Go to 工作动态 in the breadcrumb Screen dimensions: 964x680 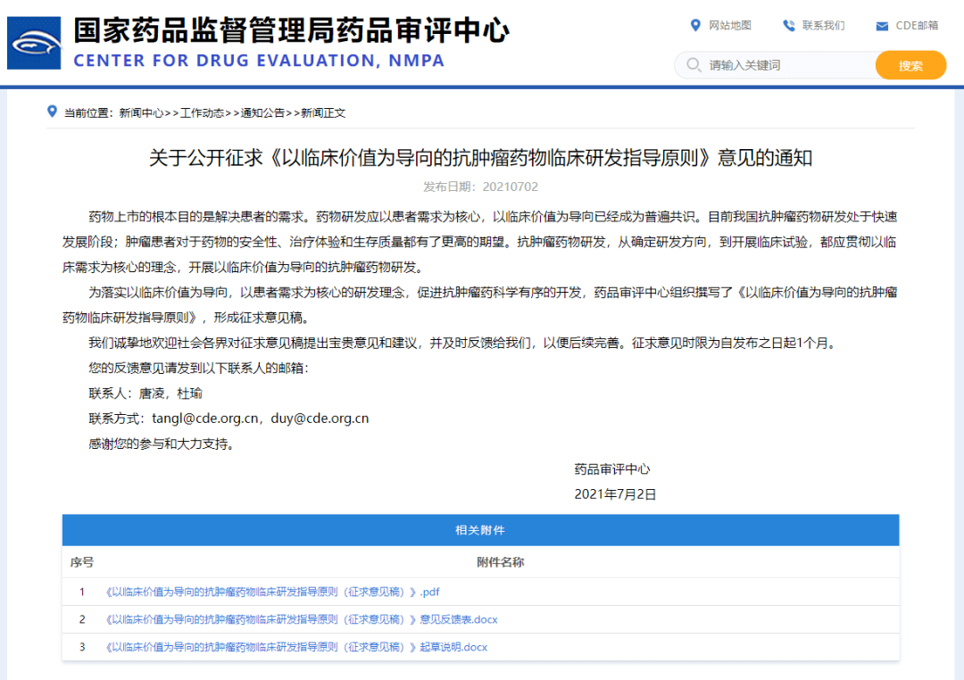pyautogui.click(x=202, y=113)
